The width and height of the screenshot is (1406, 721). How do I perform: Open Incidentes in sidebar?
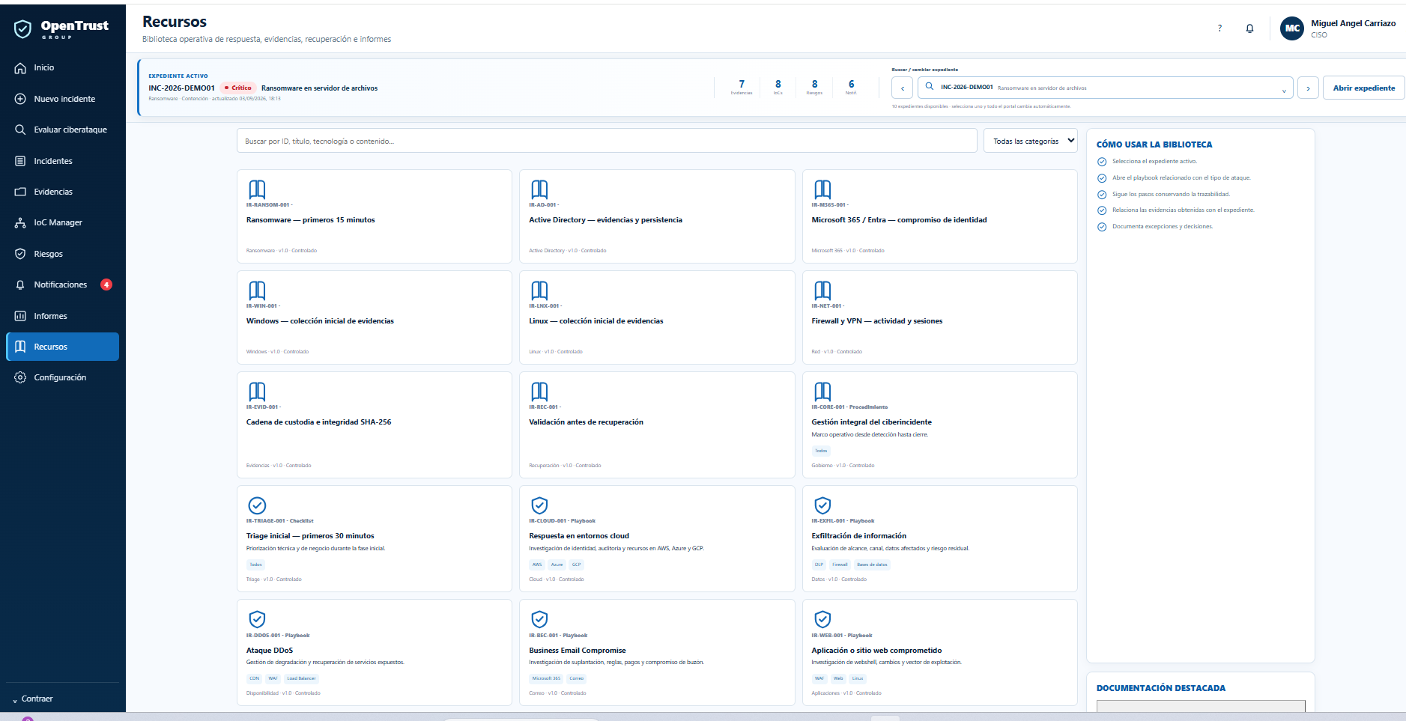pyautogui.click(x=62, y=161)
